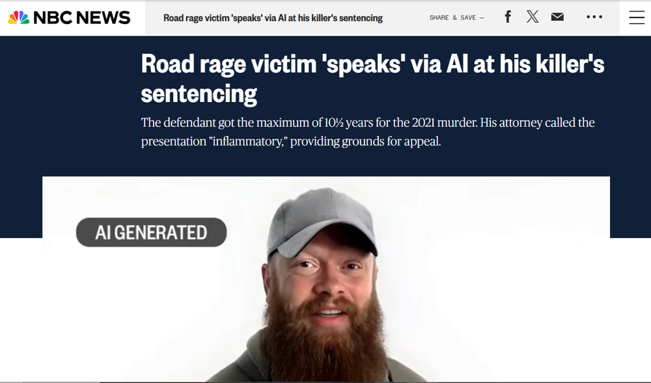Click the article title in the sticky header
Viewport: 651px width, 383px height.
pyautogui.click(x=273, y=18)
